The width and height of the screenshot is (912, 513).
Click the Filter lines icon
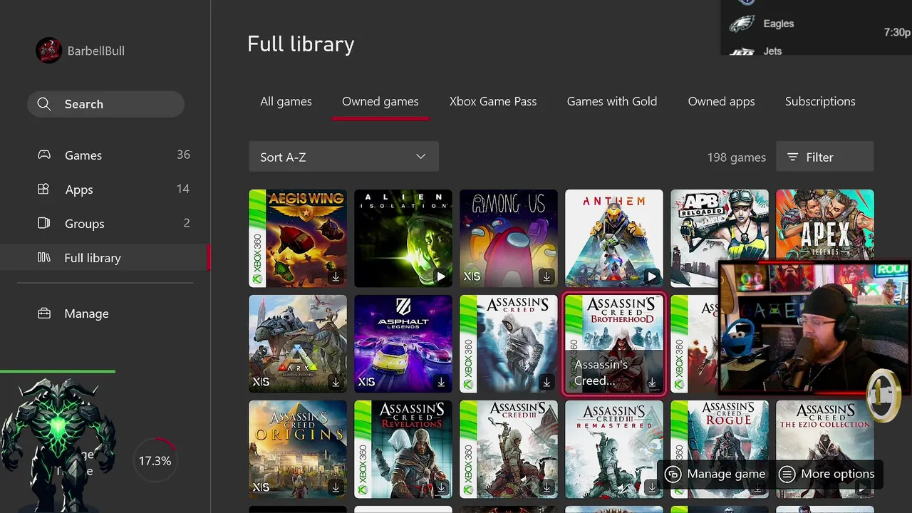[792, 157]
